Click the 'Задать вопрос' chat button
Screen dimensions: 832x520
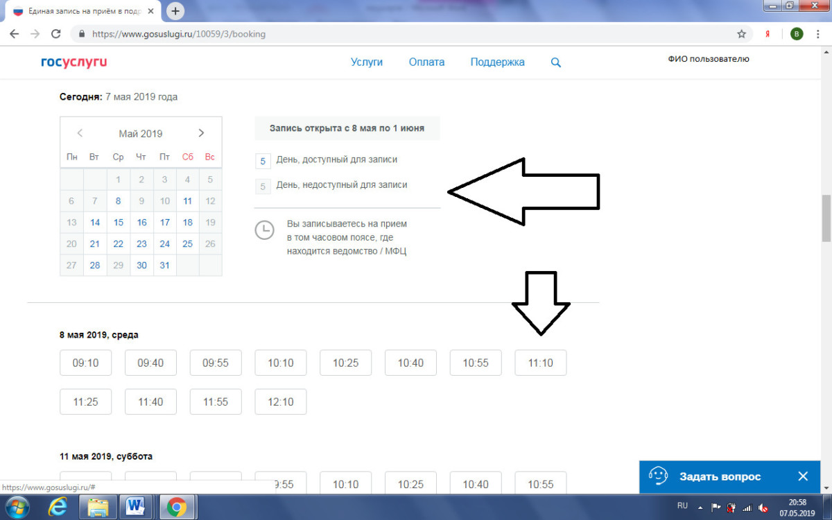(x=719, y=476)
